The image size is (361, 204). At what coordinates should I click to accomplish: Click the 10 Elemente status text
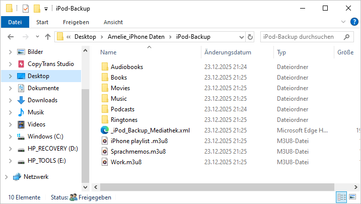tap(24, 197)
